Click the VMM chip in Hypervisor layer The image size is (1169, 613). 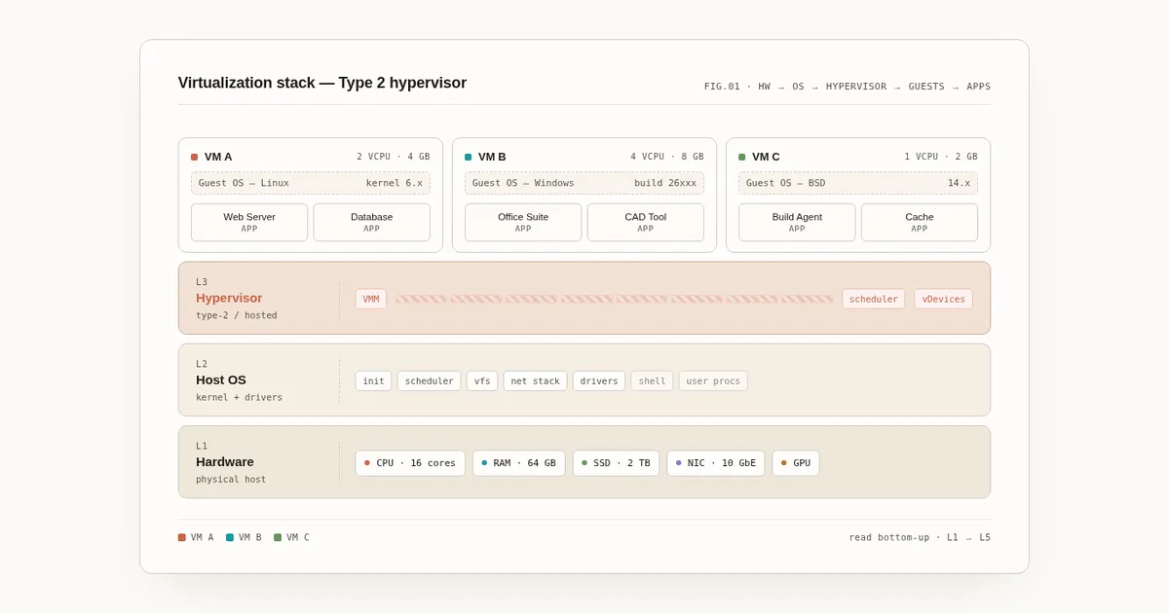pyautogui.click(x=371, y=299)
